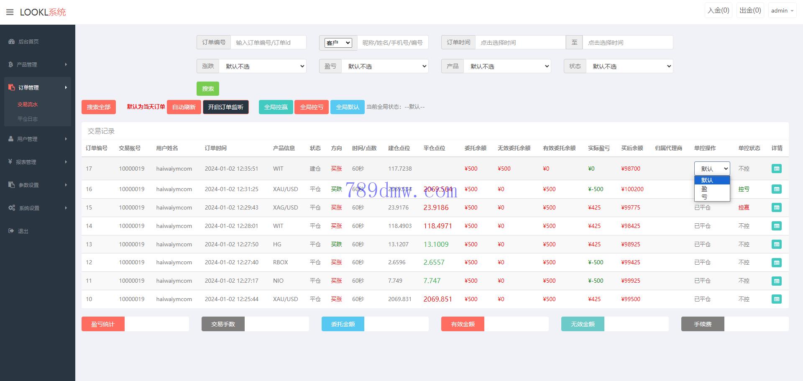Click the green 搜索 button
This screenshot has height=381, width=803.
[x=207, y=89]
